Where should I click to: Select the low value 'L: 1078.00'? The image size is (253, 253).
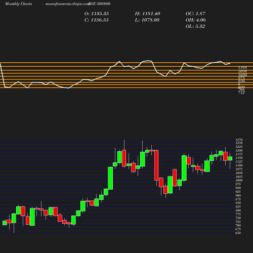pos(147,20)
